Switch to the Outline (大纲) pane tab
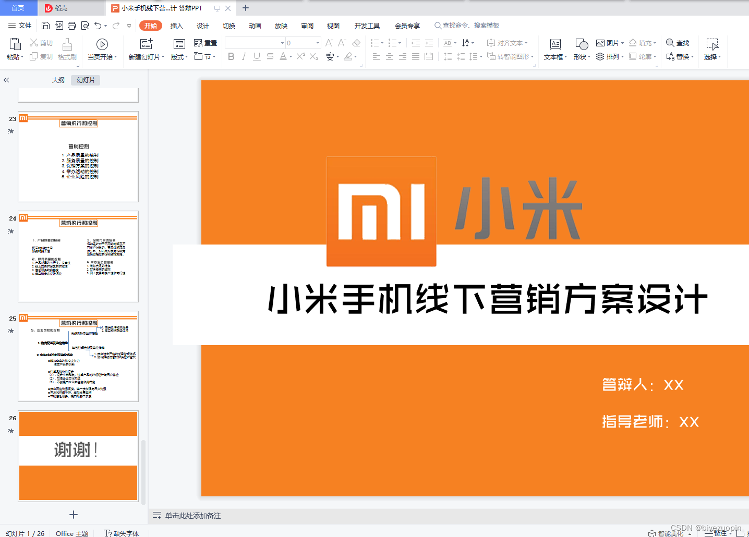 coord(58,80)
